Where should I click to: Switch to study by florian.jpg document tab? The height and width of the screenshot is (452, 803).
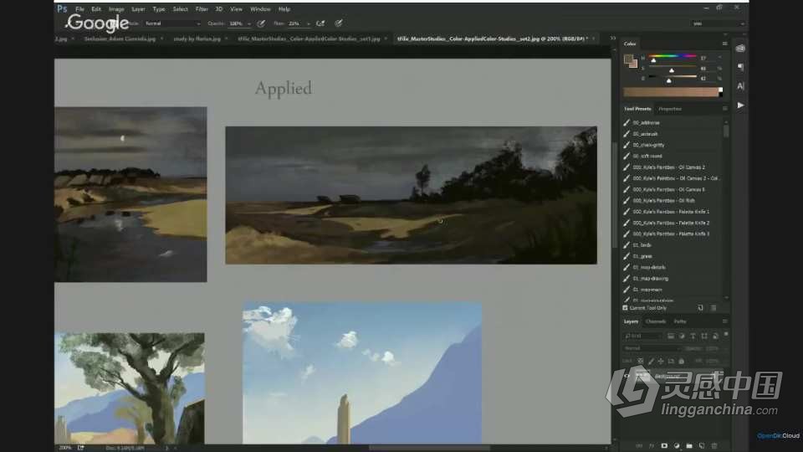point(197,39)
